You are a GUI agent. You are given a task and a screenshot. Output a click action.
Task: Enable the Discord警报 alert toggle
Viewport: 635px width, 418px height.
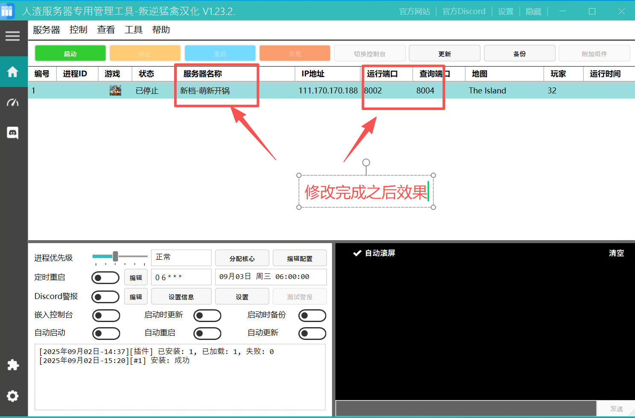(105, 296)
